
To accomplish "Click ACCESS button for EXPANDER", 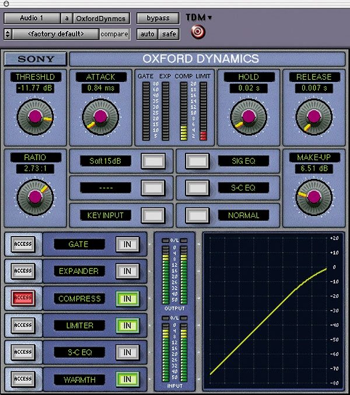I will [23, 271].
